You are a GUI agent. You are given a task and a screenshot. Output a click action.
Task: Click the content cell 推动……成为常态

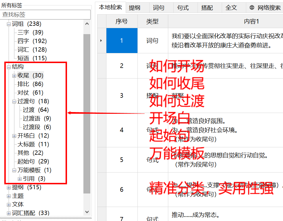pyautogui.click(x=225, y=214)
